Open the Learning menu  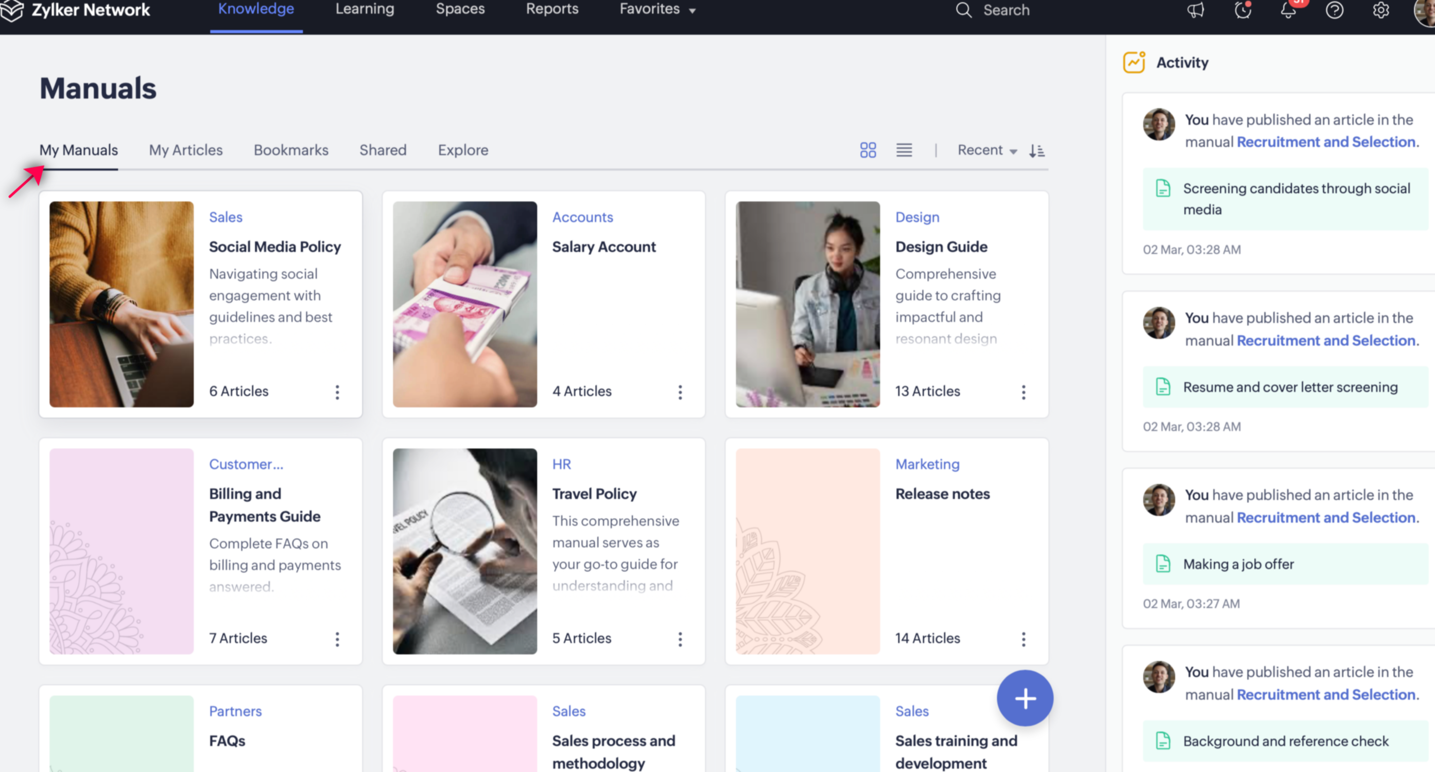365,9
